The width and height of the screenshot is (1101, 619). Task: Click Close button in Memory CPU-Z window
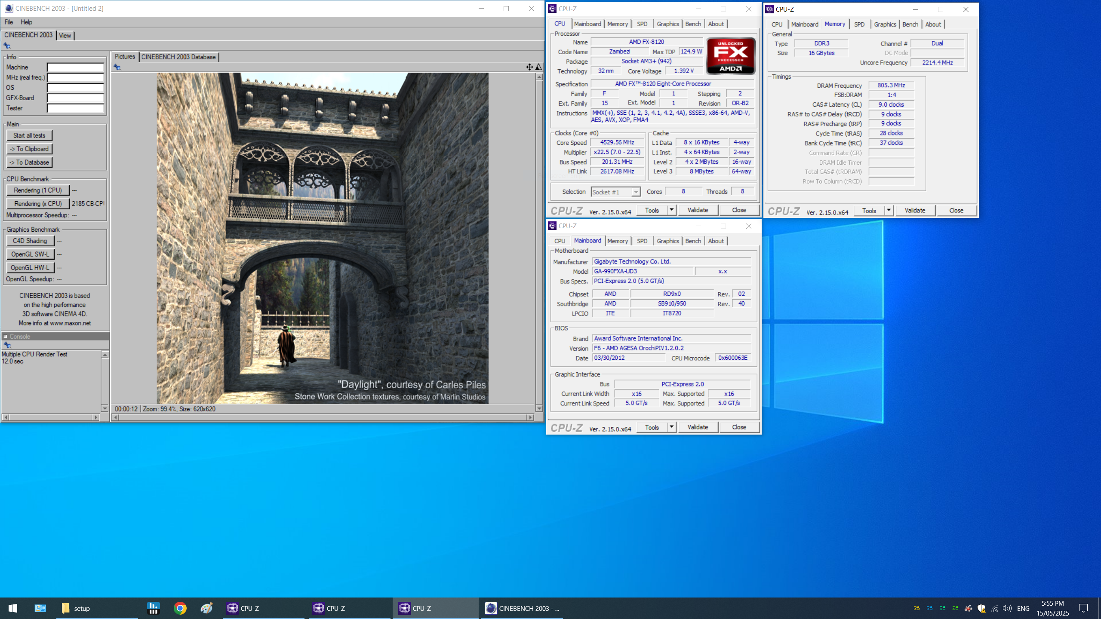pyautogui.click(x=956, y=210)
